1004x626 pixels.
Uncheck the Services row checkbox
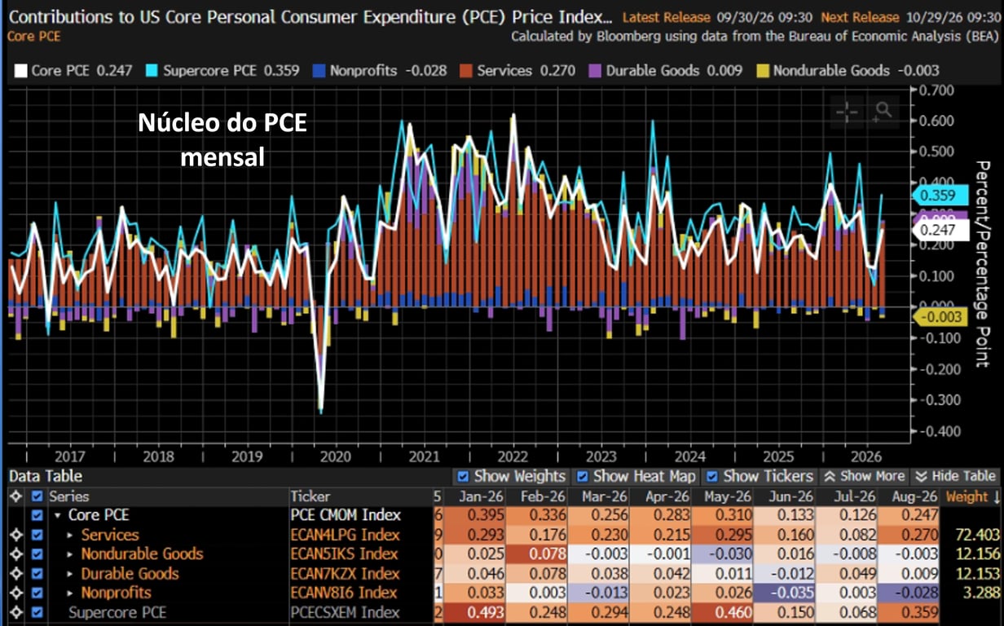pyautogui.click(x=37, y=535)
